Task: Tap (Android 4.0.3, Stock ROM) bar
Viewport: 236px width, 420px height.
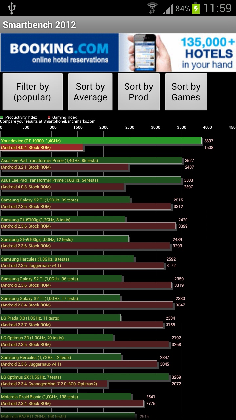Action: click(62, 187)
